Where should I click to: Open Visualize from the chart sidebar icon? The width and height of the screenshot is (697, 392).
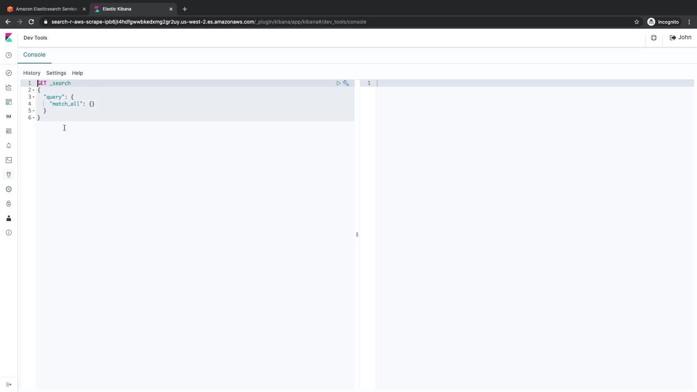pos(9,87)
